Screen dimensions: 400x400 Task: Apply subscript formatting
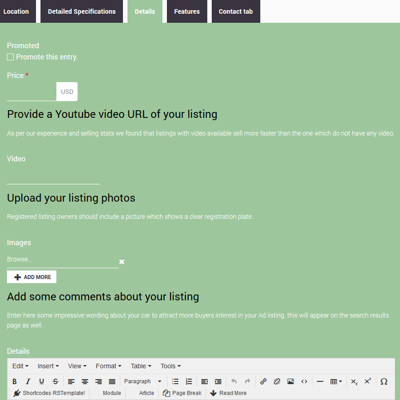[x=354, y=381]
